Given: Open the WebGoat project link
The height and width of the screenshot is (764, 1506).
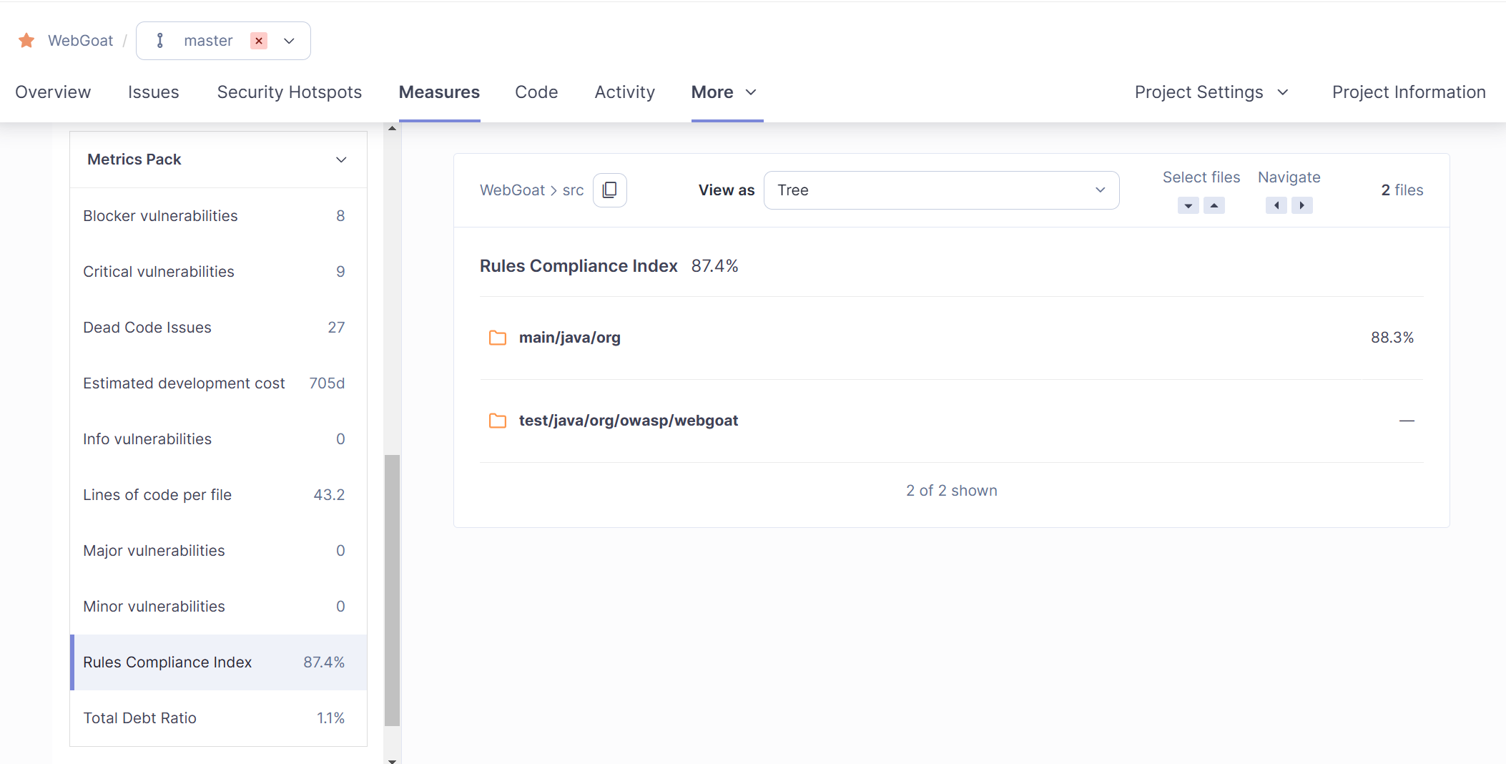Looking at the screenshot, I should click(80, 41).
